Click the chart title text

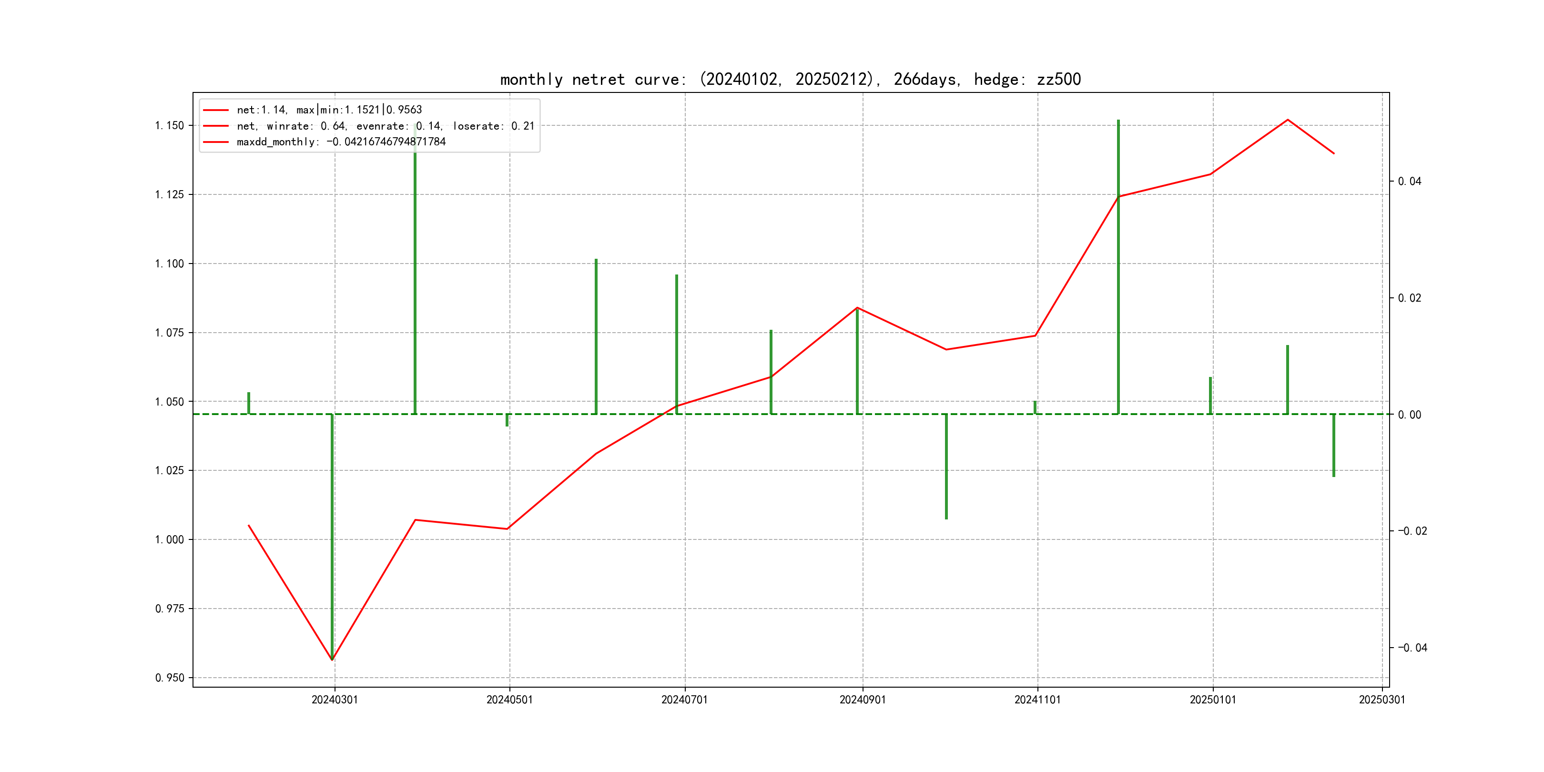click(x=790, y=79)
